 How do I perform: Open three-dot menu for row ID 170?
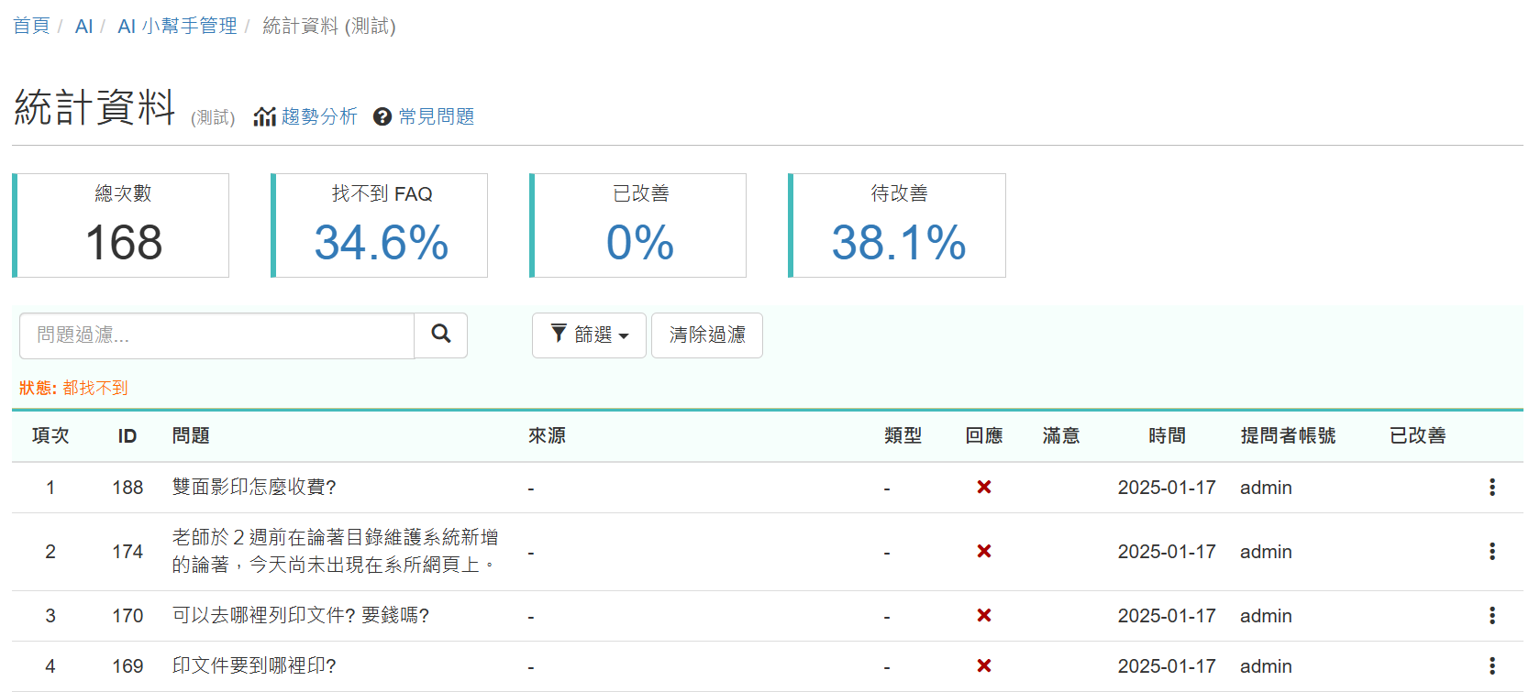pyautogui.click(x=1491, y=616)
